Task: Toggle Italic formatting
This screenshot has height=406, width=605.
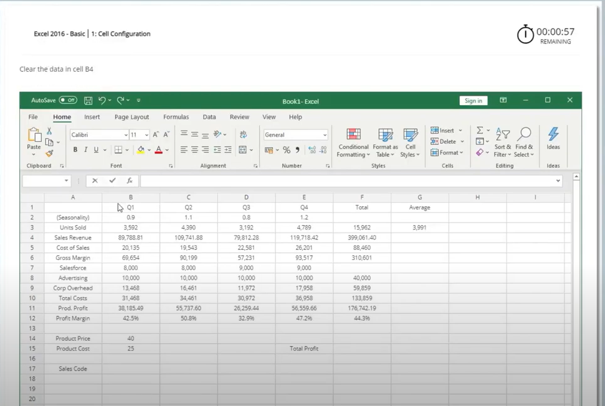Action: click(x=86, y=150)
